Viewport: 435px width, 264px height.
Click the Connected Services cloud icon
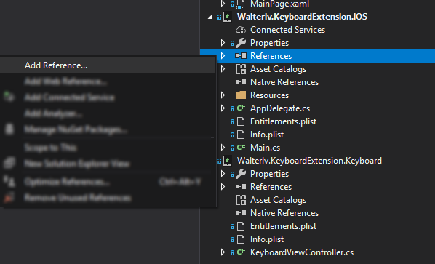tap(241, 30)
